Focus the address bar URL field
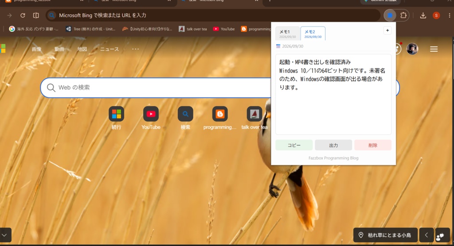The width and height of the screenshot is (454, 246). point(213,15)
